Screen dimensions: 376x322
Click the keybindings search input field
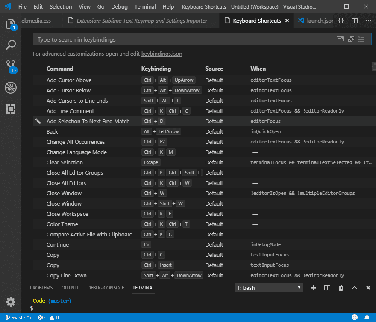coord(171,39)
